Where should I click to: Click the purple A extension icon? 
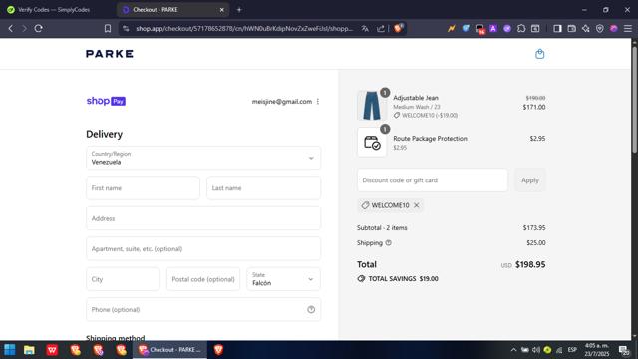493,29
